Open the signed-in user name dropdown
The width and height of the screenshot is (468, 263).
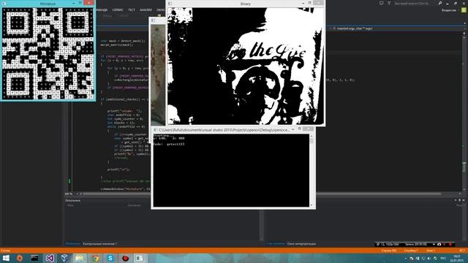450,10
